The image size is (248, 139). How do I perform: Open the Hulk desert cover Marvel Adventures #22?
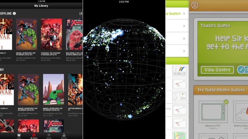[x=53, y=90]
